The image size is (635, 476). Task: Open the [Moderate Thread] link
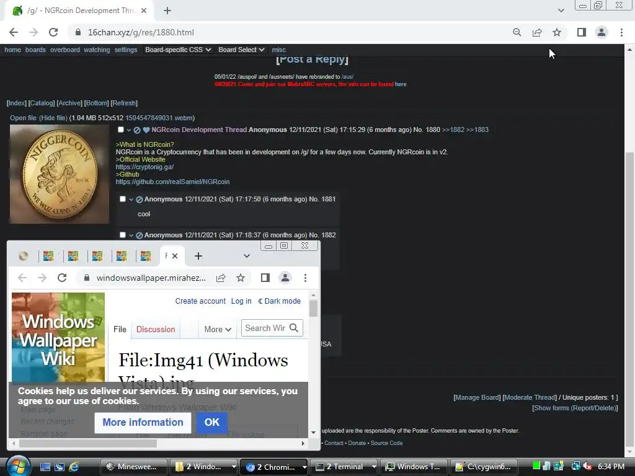(530, 397)
